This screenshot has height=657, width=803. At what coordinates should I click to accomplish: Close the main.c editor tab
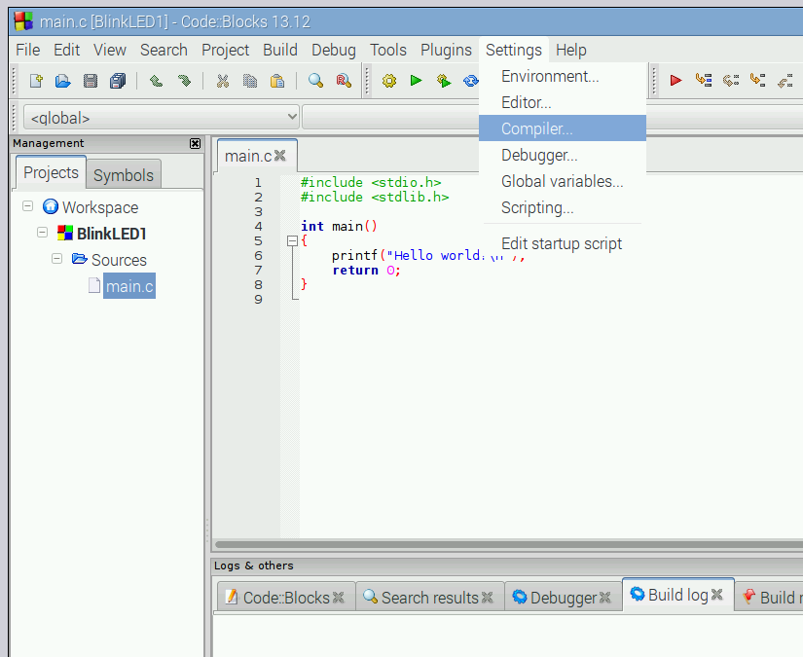[280, 155]
